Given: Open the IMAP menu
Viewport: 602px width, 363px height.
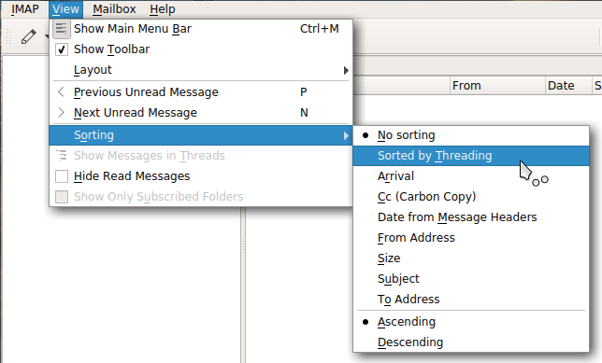Looking at the screenshot, I should [x=25, y=8].
